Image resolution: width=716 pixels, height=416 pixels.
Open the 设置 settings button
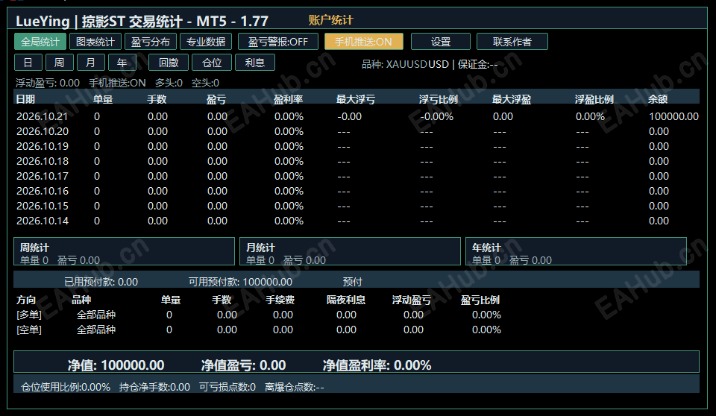pyautogui.click(x=441, y=42)
